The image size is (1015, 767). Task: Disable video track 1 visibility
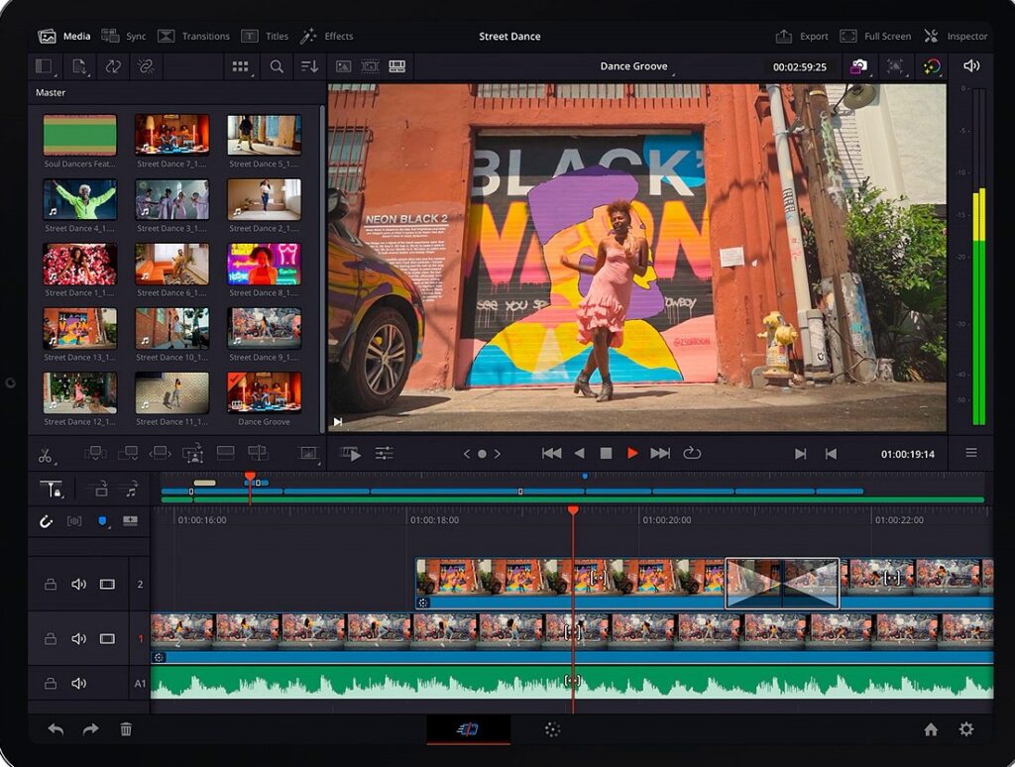coord(107,638)
